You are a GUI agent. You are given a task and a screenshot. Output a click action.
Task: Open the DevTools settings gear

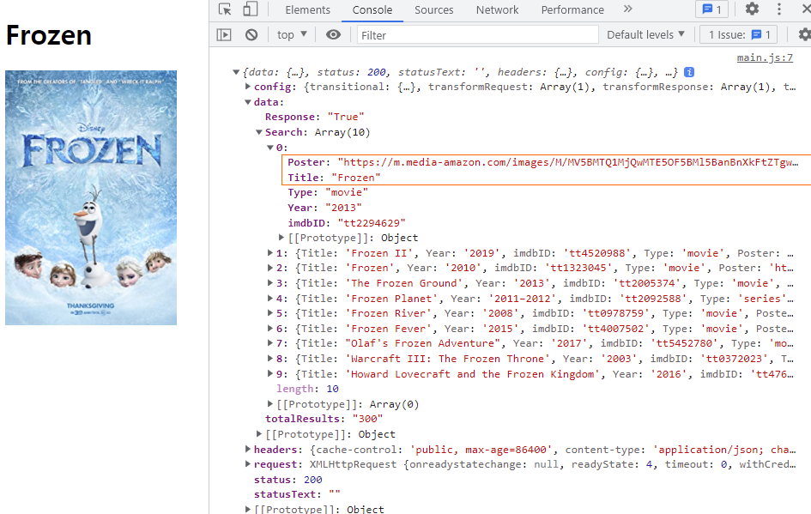[x=752, y=9]
